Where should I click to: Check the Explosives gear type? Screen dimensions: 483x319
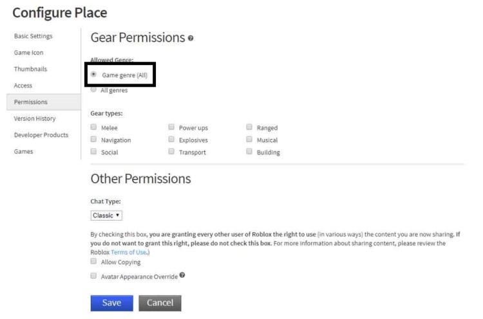tap(171, 140)
